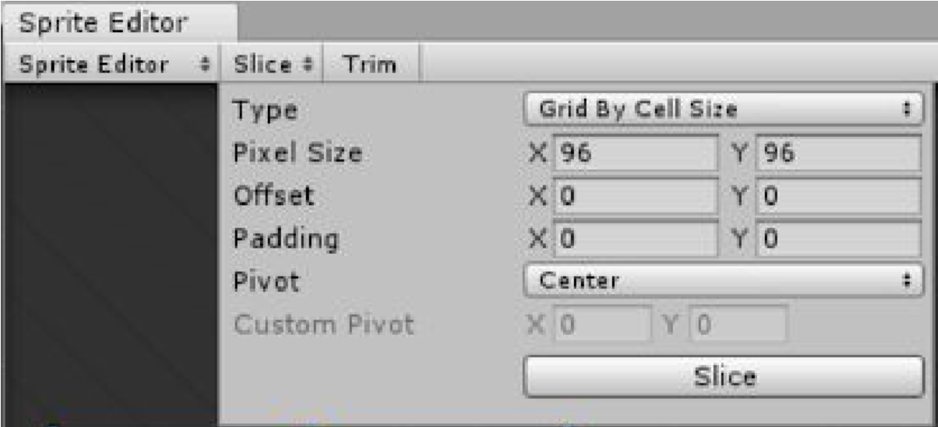Click the Custom Pivot Y field
The width and height of the screenshot is (938, 427).
(739, 323)
